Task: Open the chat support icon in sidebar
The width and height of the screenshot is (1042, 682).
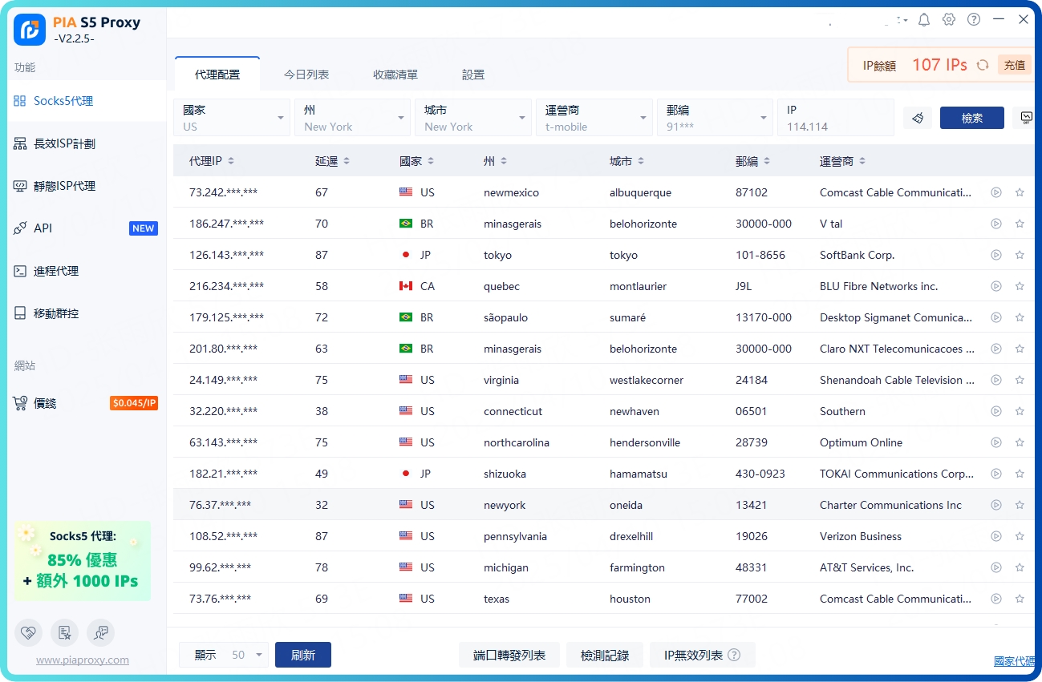Action: 100,632
